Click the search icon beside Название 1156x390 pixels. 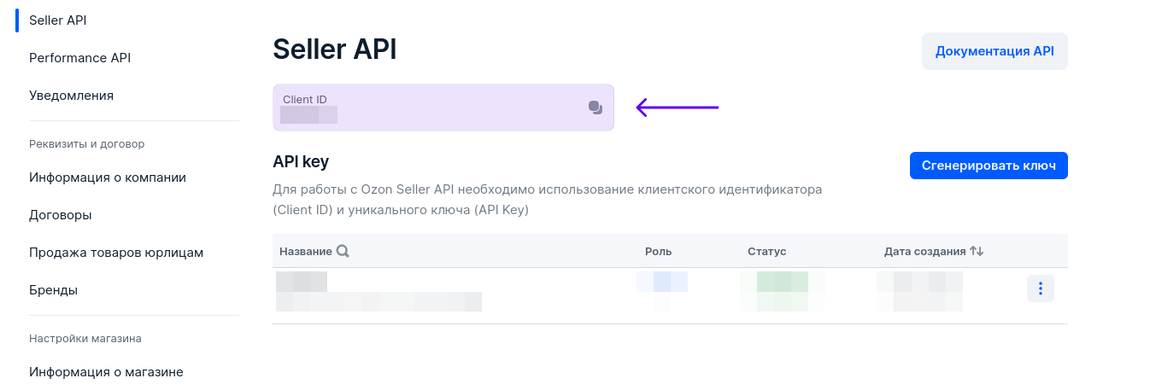343,251
